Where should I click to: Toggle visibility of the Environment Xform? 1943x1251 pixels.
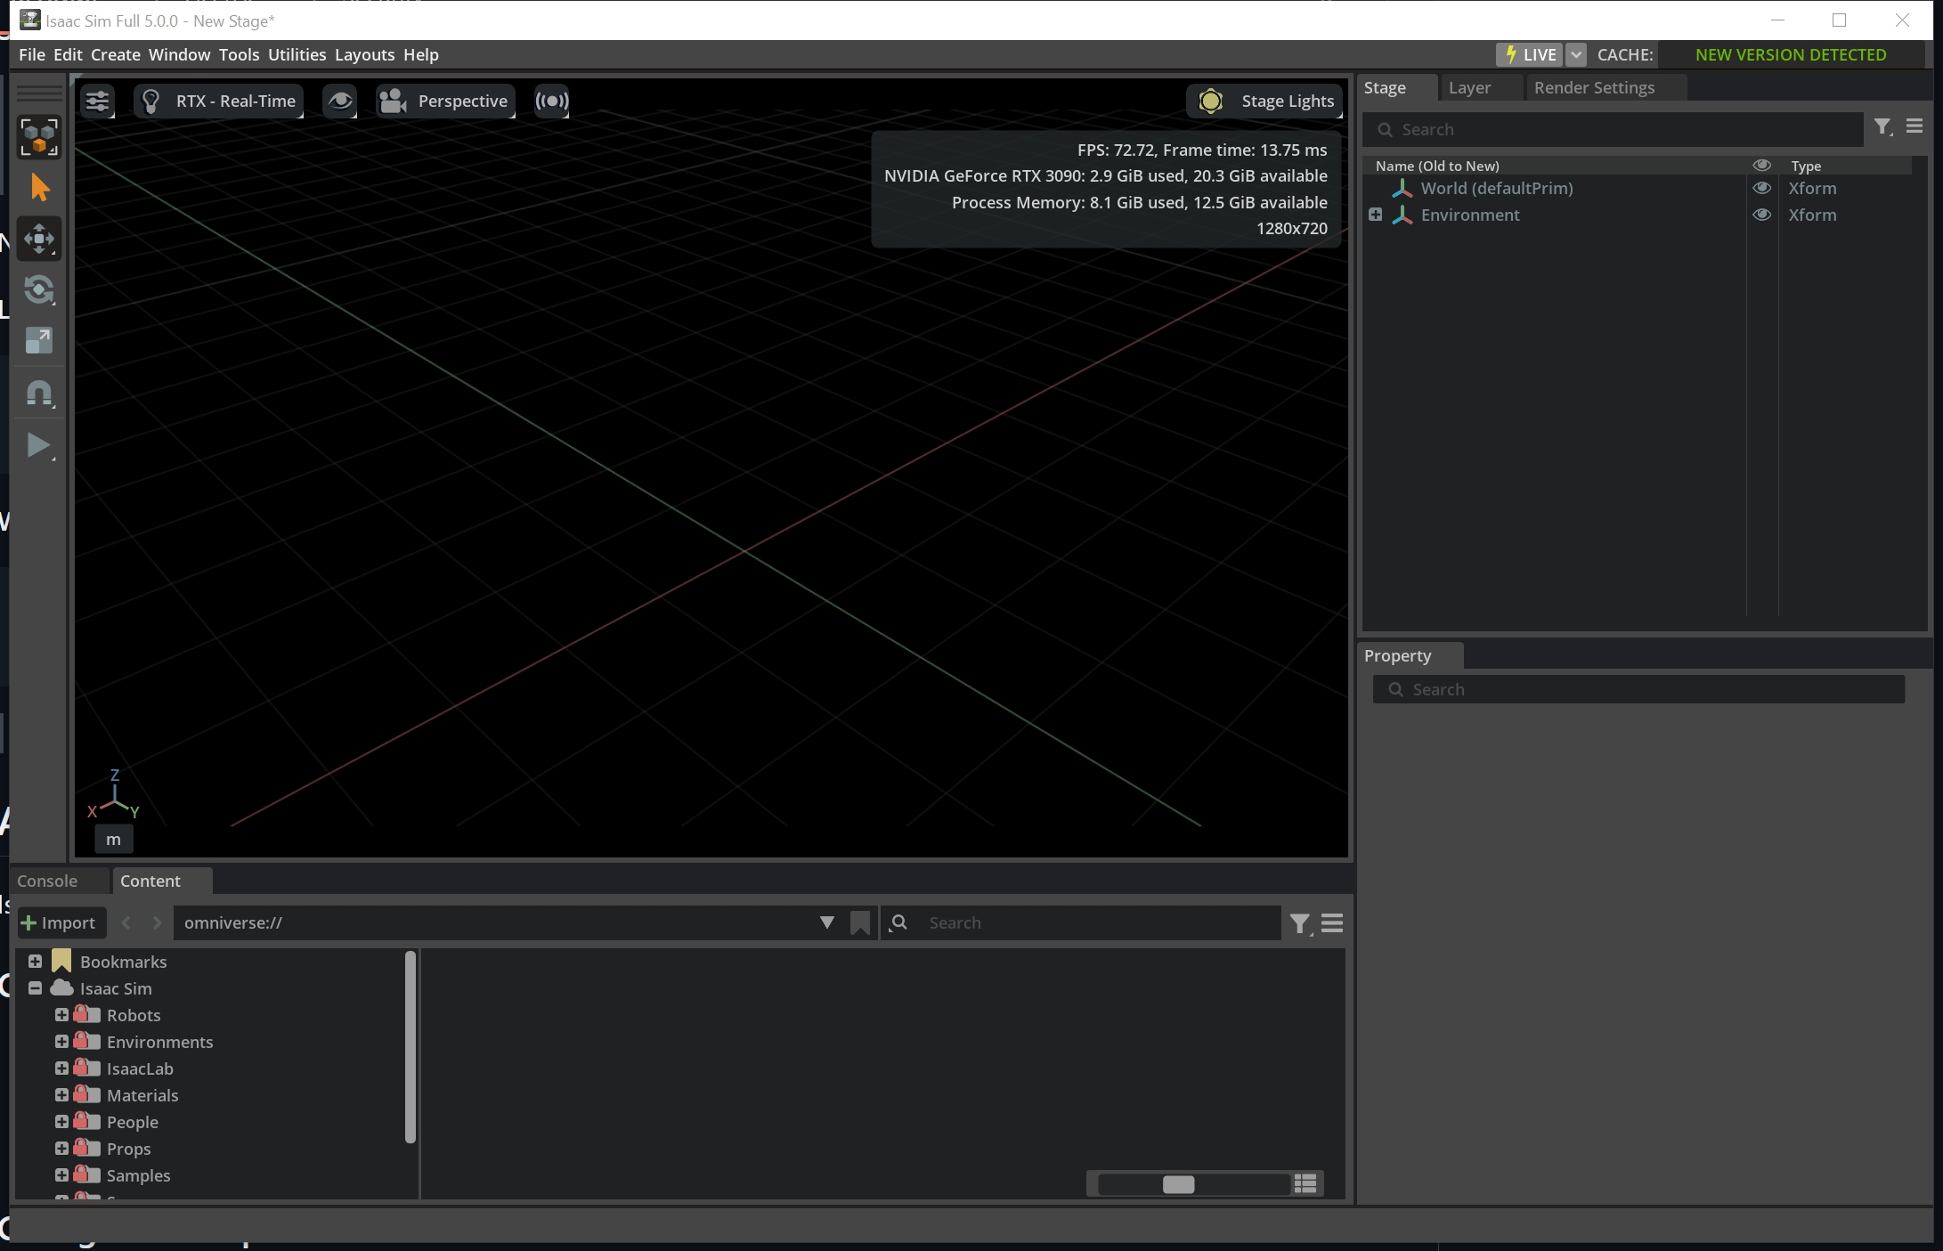point(1763,215)
